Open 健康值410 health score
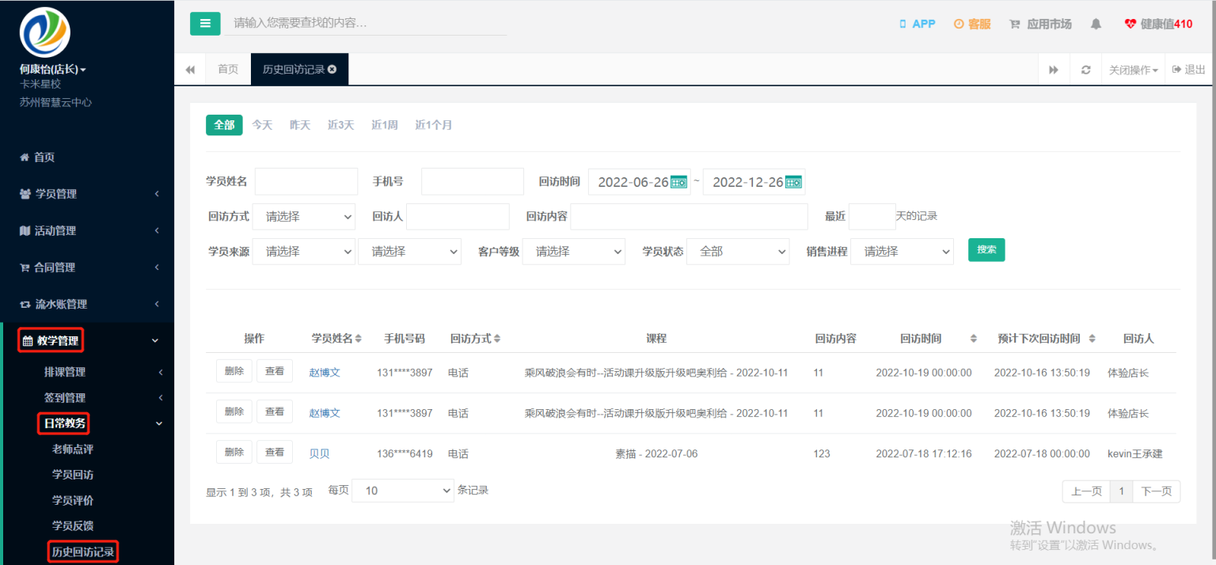Image resolution: width=1216 pixels, height=565 pixels. [1158, 25]
